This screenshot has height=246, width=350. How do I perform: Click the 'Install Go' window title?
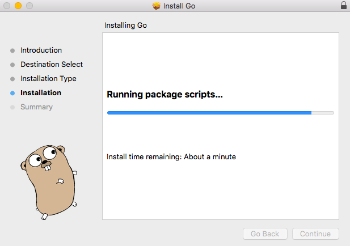(179, 6)
